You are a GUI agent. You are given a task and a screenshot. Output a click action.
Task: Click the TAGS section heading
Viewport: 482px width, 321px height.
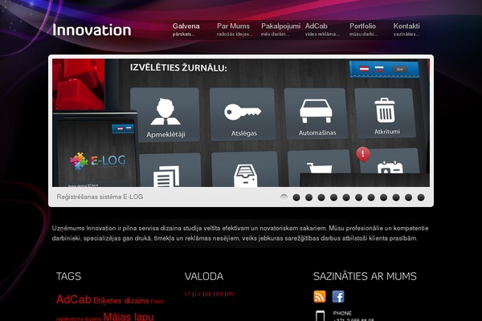68,276
